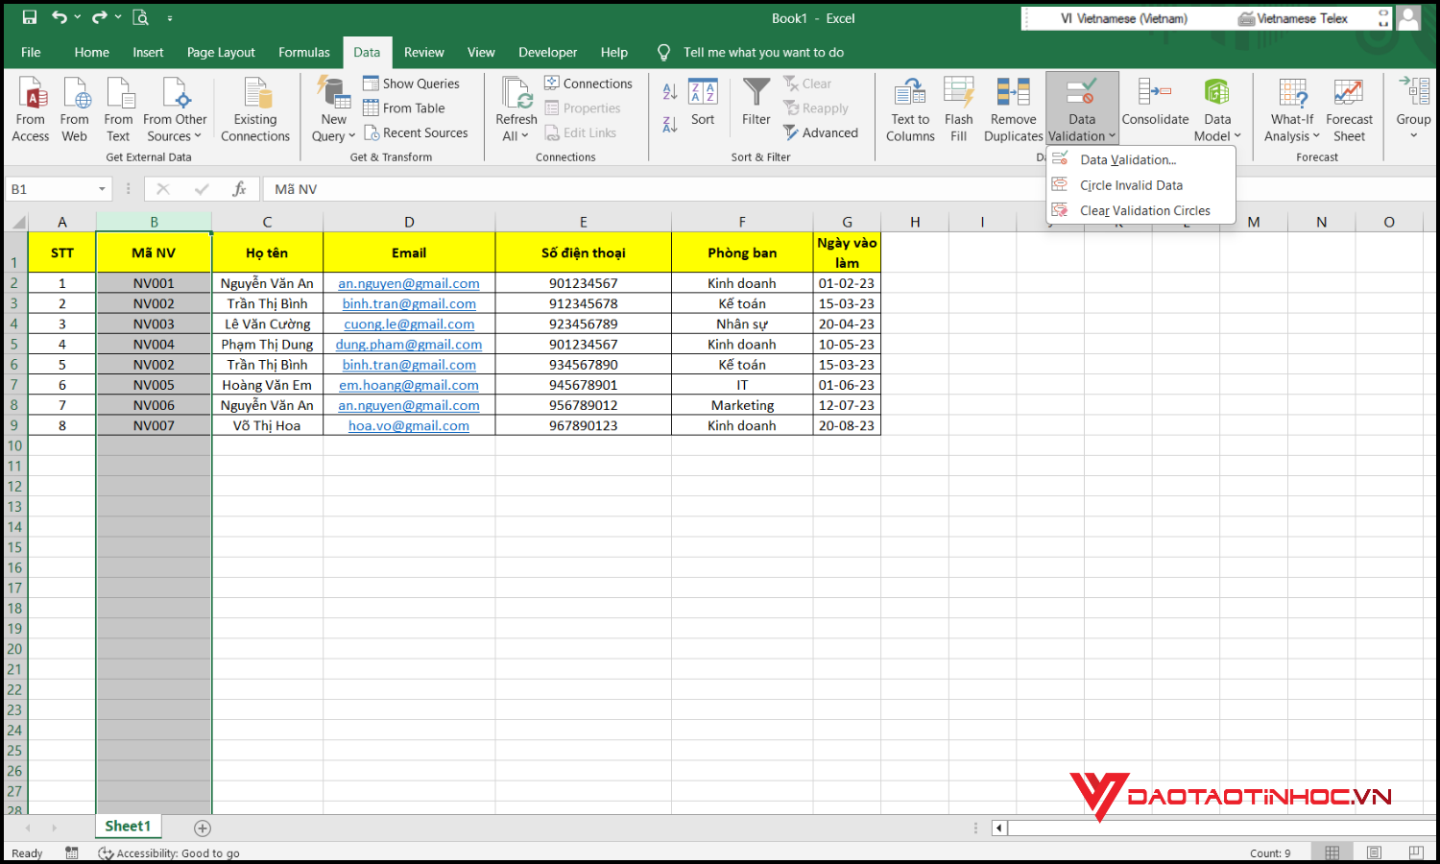Click the Consolidate tool
This screenshot has height=864, width=1440.
coord(1155,103)
